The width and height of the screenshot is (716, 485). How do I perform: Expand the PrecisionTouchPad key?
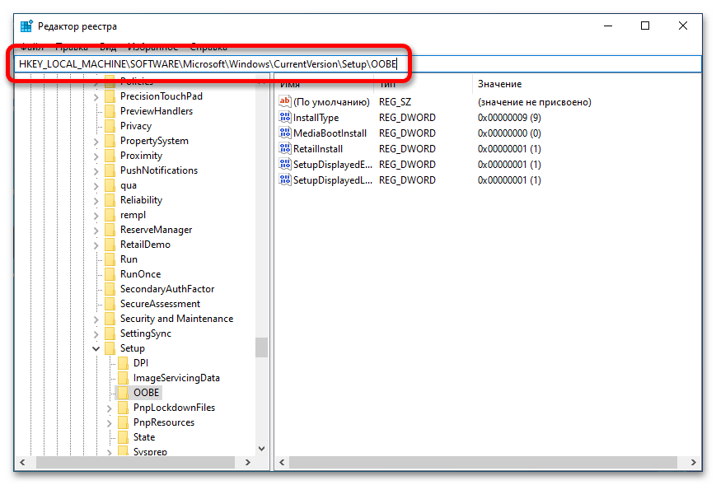coord(96,96)
